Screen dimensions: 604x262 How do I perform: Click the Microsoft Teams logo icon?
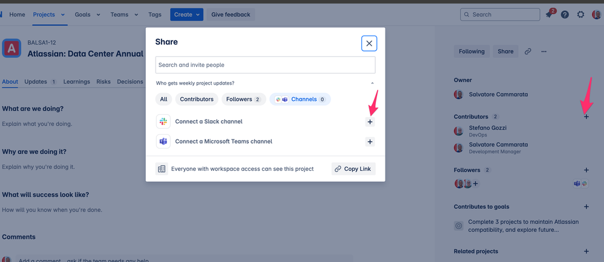163,141
